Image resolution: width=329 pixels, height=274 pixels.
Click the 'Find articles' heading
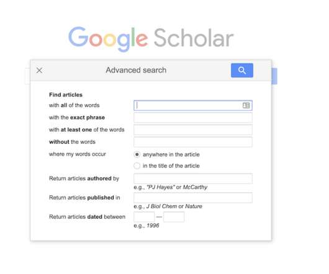66,95
